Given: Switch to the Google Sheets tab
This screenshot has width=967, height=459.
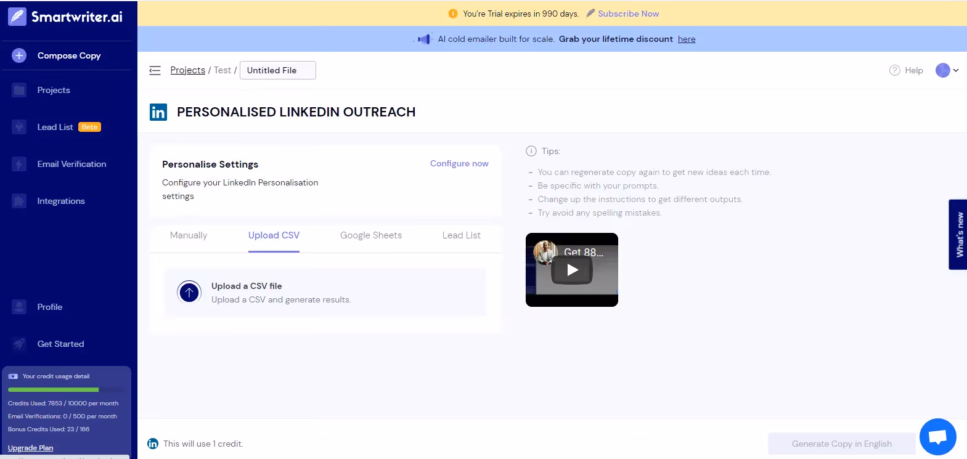Looking at the screenshot, I should (x=371, y=235).
